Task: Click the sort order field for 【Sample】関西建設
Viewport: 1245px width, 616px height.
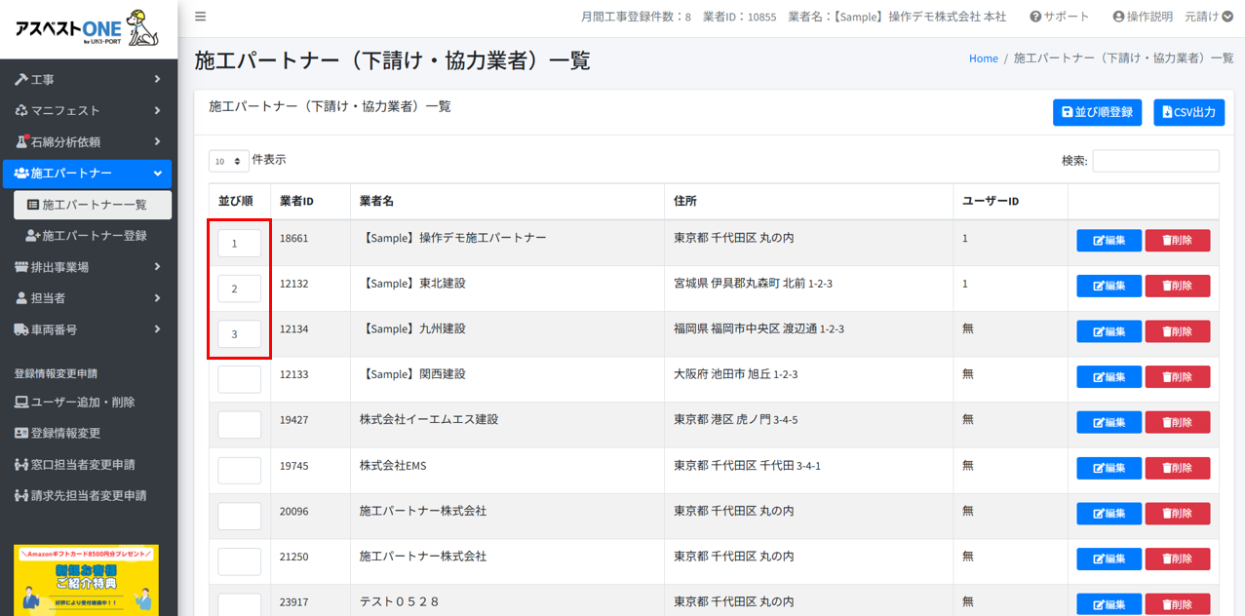Action: tap(239, 379)
